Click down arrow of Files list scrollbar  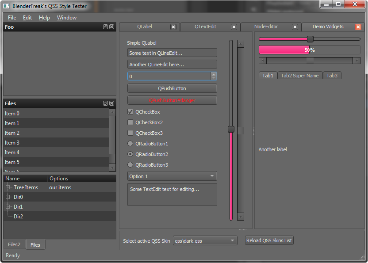pos(112,168)
